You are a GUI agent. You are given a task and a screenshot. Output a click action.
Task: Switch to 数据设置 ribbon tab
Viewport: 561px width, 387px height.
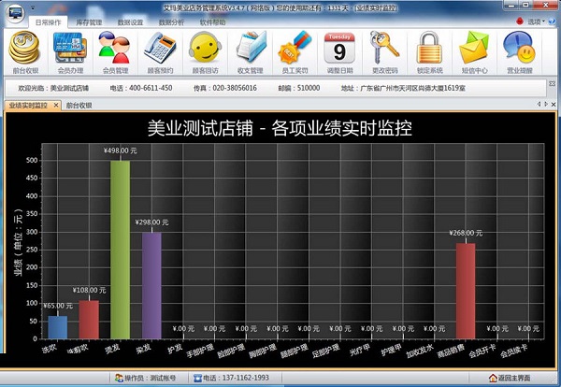click(x=130, y=22)
